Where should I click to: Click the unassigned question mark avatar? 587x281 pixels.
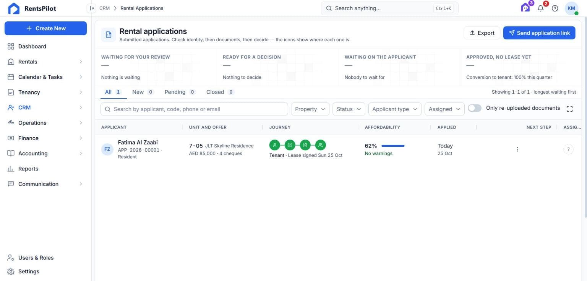(568, 149)
